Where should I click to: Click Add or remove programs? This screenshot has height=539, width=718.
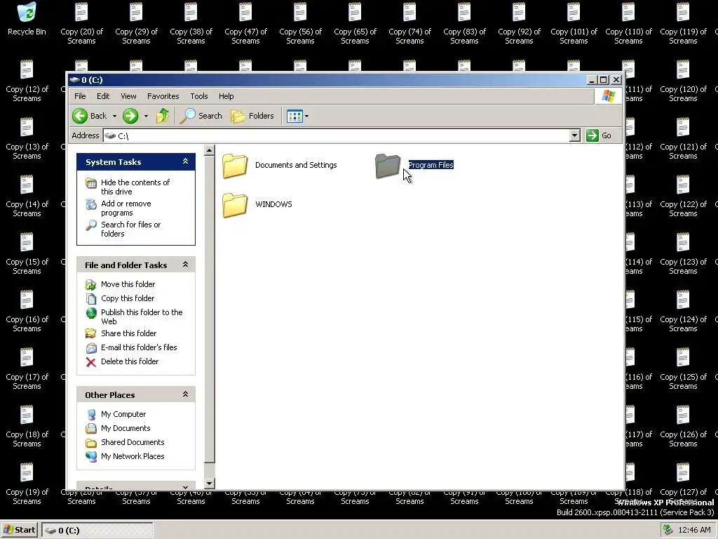coord(126,208)
